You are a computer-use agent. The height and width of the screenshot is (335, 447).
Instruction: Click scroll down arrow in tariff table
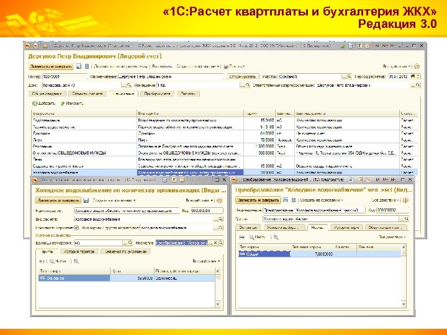[218, 305]
